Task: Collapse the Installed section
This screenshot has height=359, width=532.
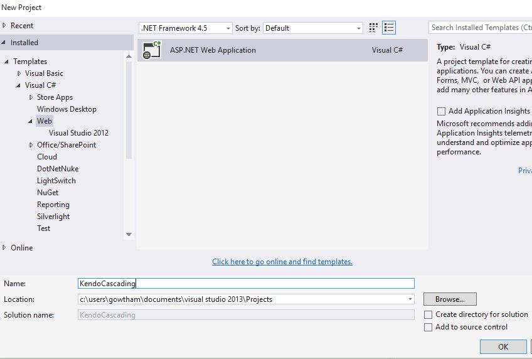Action: 4,43
